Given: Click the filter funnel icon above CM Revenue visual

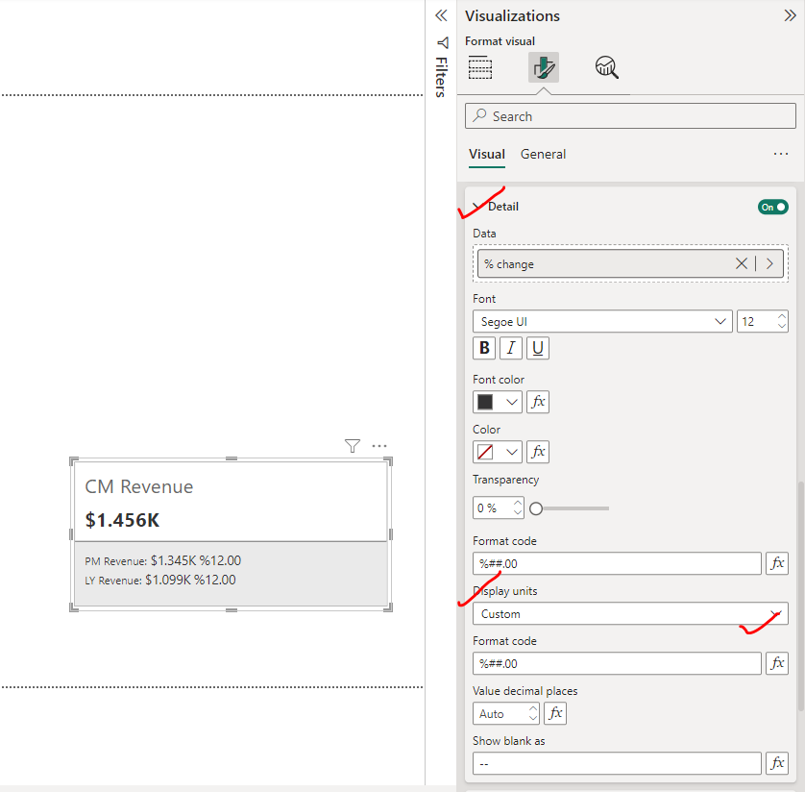Looking at the screenshot, I should coord(352,445).
